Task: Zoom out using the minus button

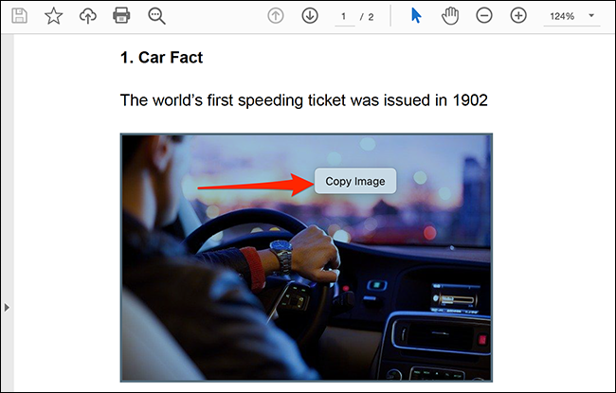Action: pyautogui.click(x=484, y=16)
